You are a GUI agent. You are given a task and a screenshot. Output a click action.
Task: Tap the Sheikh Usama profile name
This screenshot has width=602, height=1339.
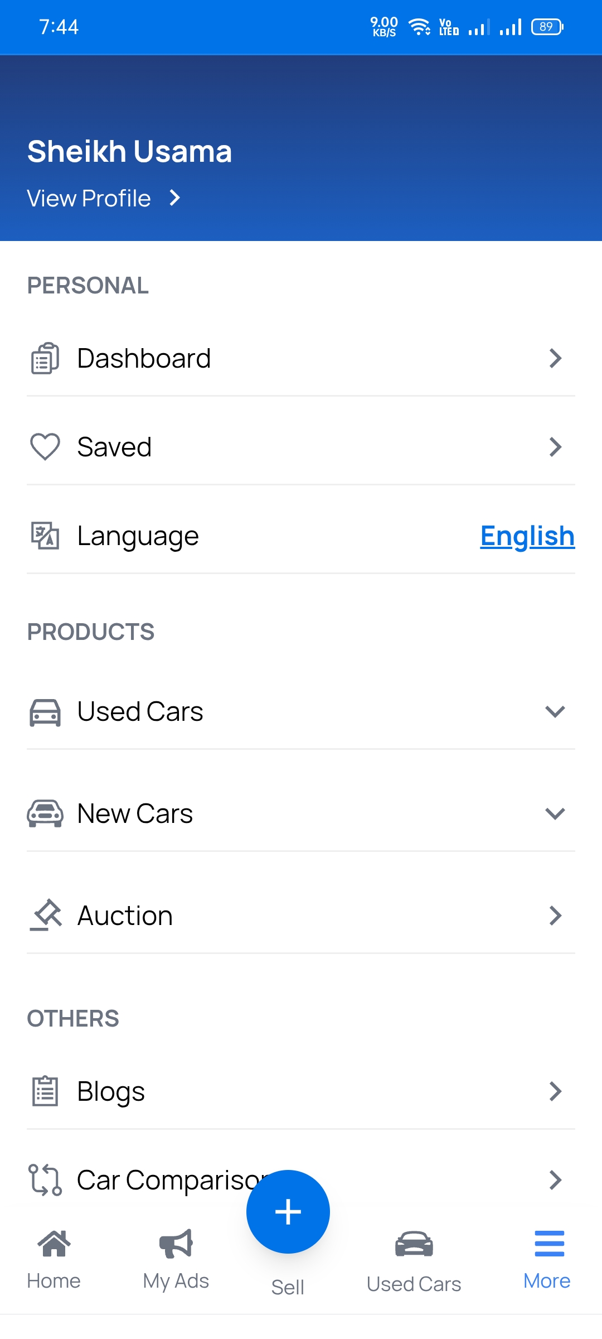pos(130,151)
